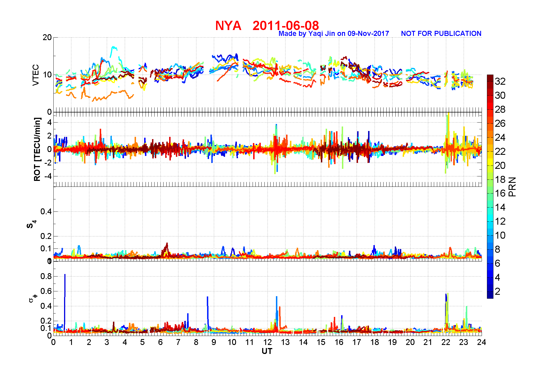Viewport: 535px width, 373px height.
Task: Click the colorbar tick label 32
Action: 500,81
